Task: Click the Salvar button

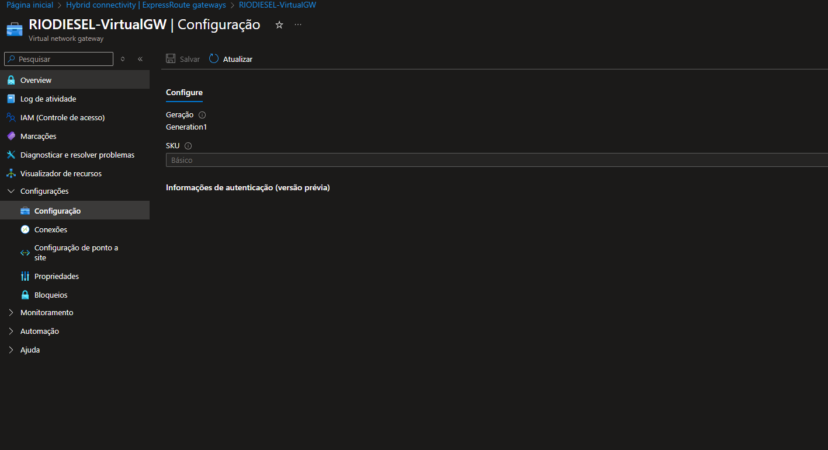Action: (182, 58)
